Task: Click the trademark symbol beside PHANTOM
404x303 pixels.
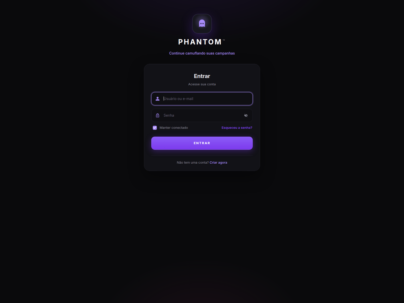Action: (224, 40)
